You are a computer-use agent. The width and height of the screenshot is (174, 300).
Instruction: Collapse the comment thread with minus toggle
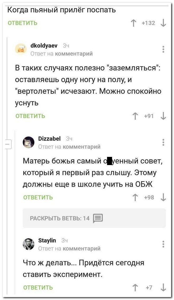click(7, 144)
